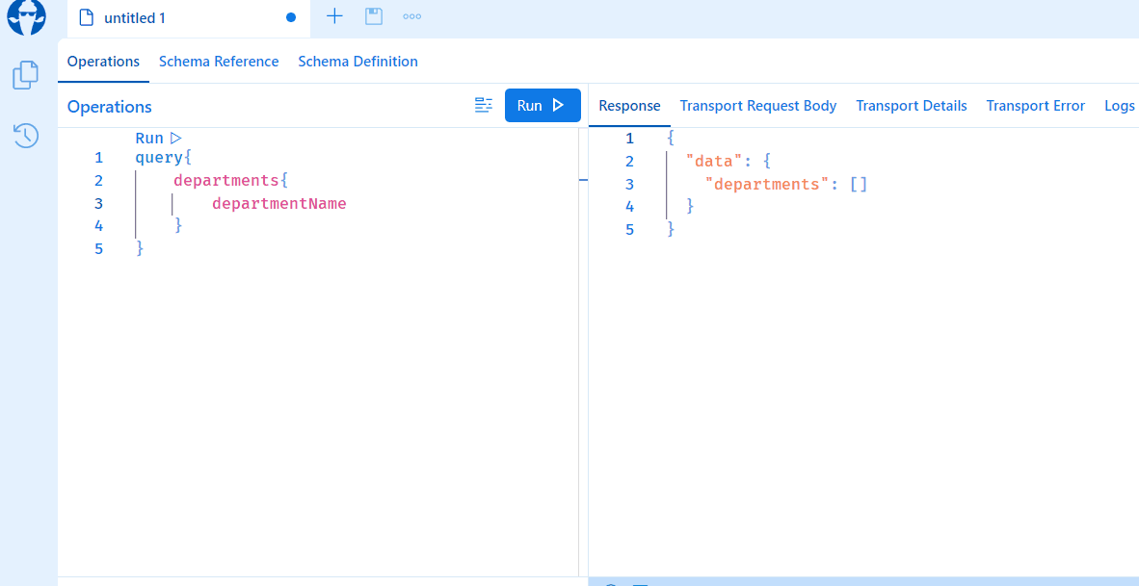Open the History clock icon in the sidebar
Screen dimensions: 1139x586
(26, 136)
